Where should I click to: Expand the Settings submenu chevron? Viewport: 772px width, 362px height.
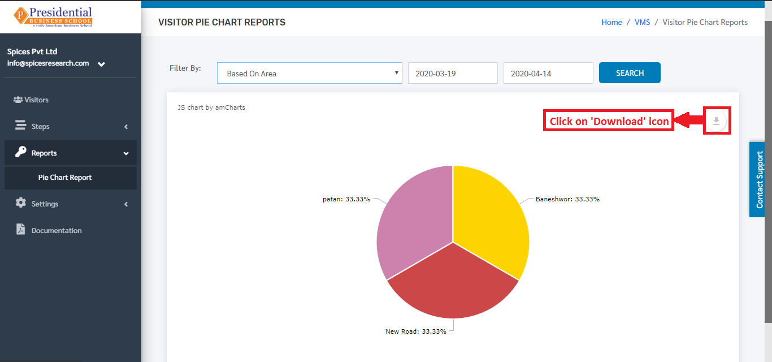pos(126,204)
